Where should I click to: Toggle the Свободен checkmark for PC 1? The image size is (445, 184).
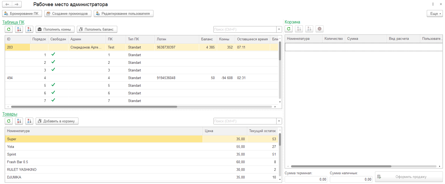(53, 54)
